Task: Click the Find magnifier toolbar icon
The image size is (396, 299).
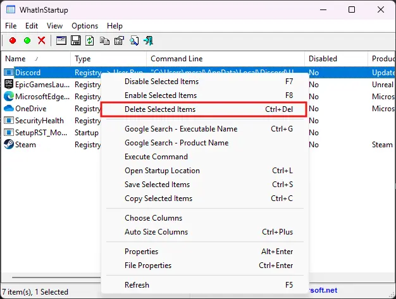Action: [x=134, y=40]
